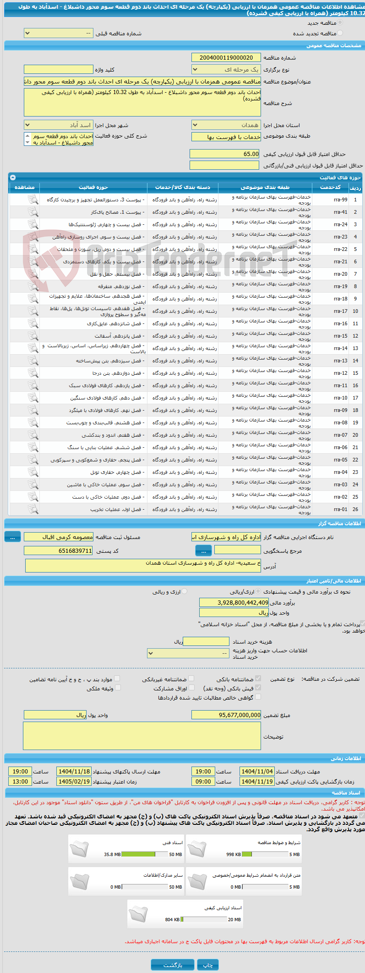365x973 pixels.
Task: Open the شهر محل اجرا dropdown
Action: [58, 125]
